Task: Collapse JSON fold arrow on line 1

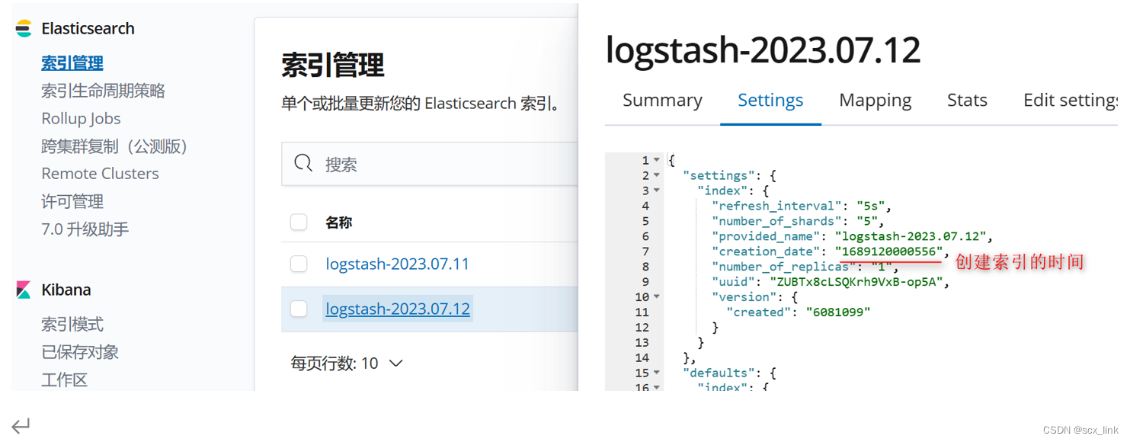Action: pyautogui.click(x=657, y=160)
